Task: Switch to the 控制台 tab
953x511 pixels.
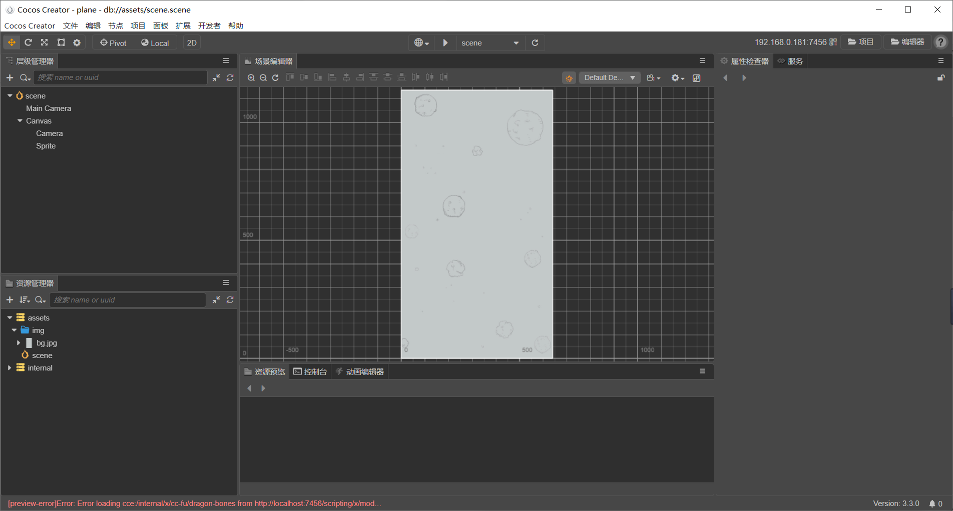Action: click(310, 371)
